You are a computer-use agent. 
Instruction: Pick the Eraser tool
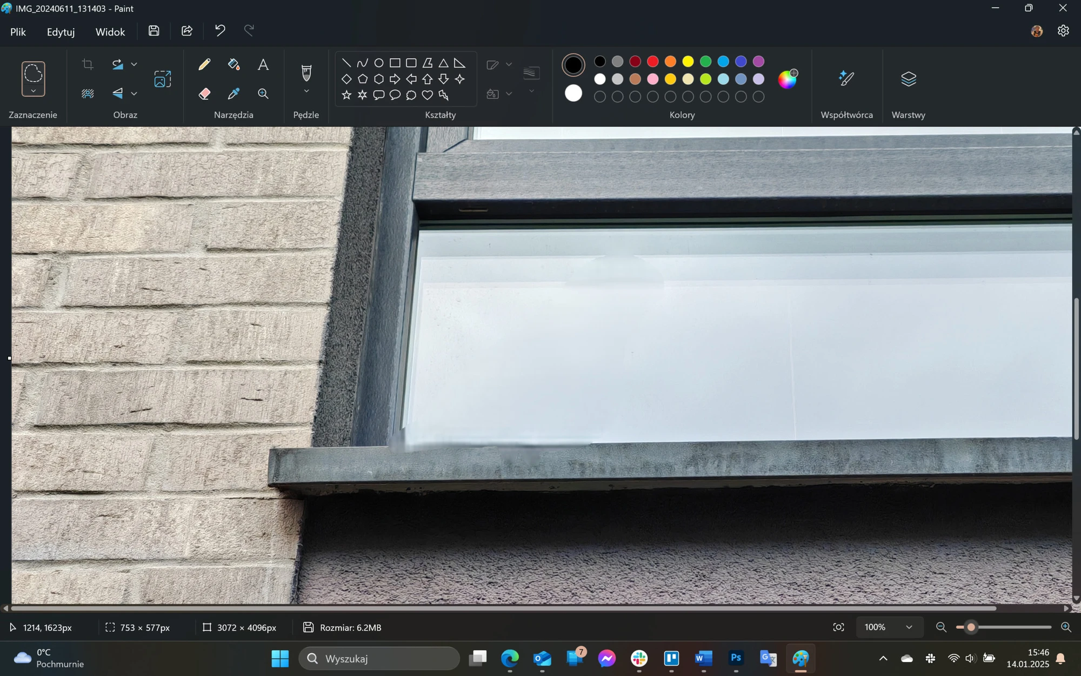coord(204,94)
